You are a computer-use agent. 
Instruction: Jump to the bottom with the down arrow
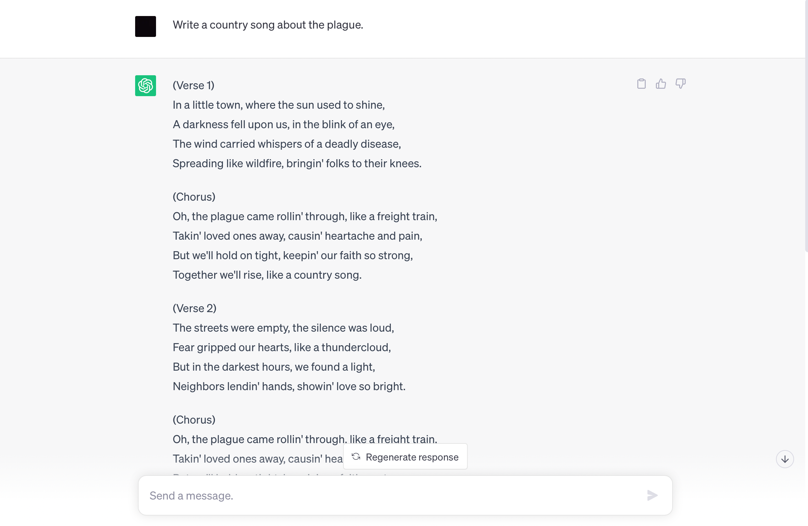coord(785,459)
